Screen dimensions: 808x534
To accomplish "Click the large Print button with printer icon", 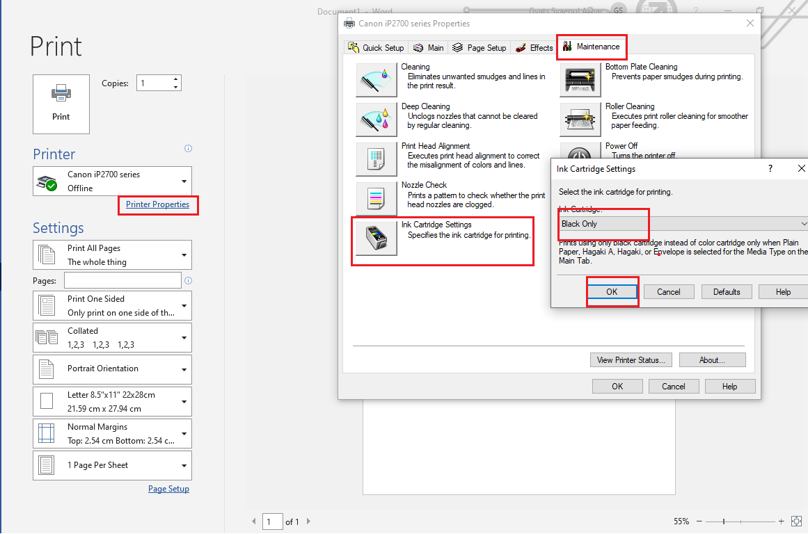I will click(x=61, y=104).
